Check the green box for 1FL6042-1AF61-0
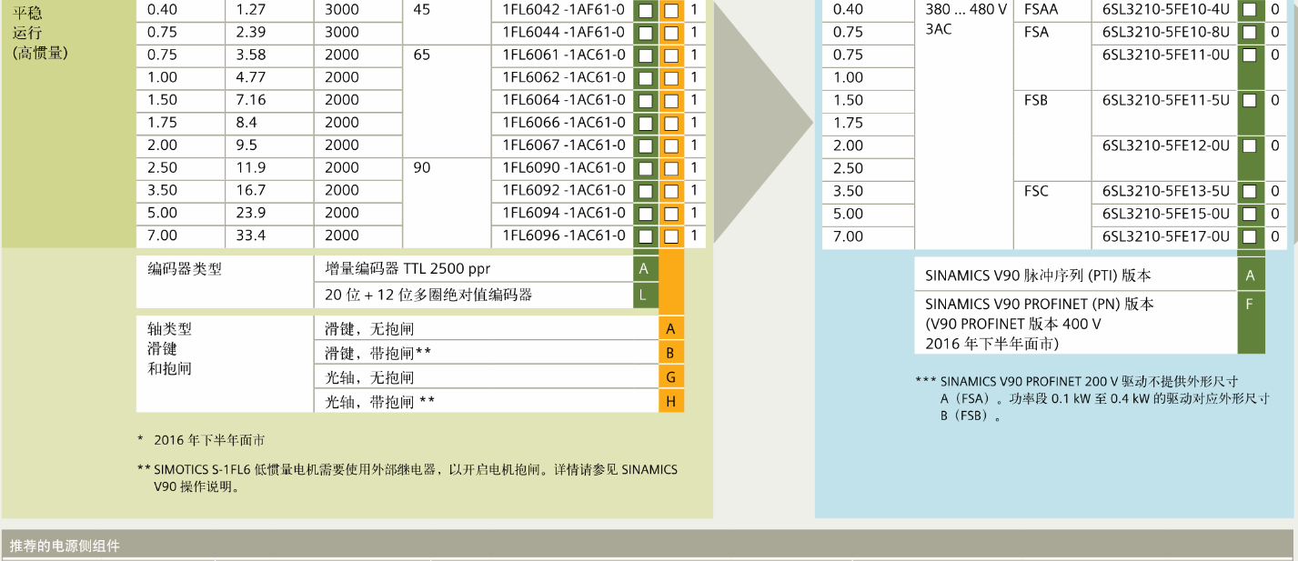 coord(645,10)
